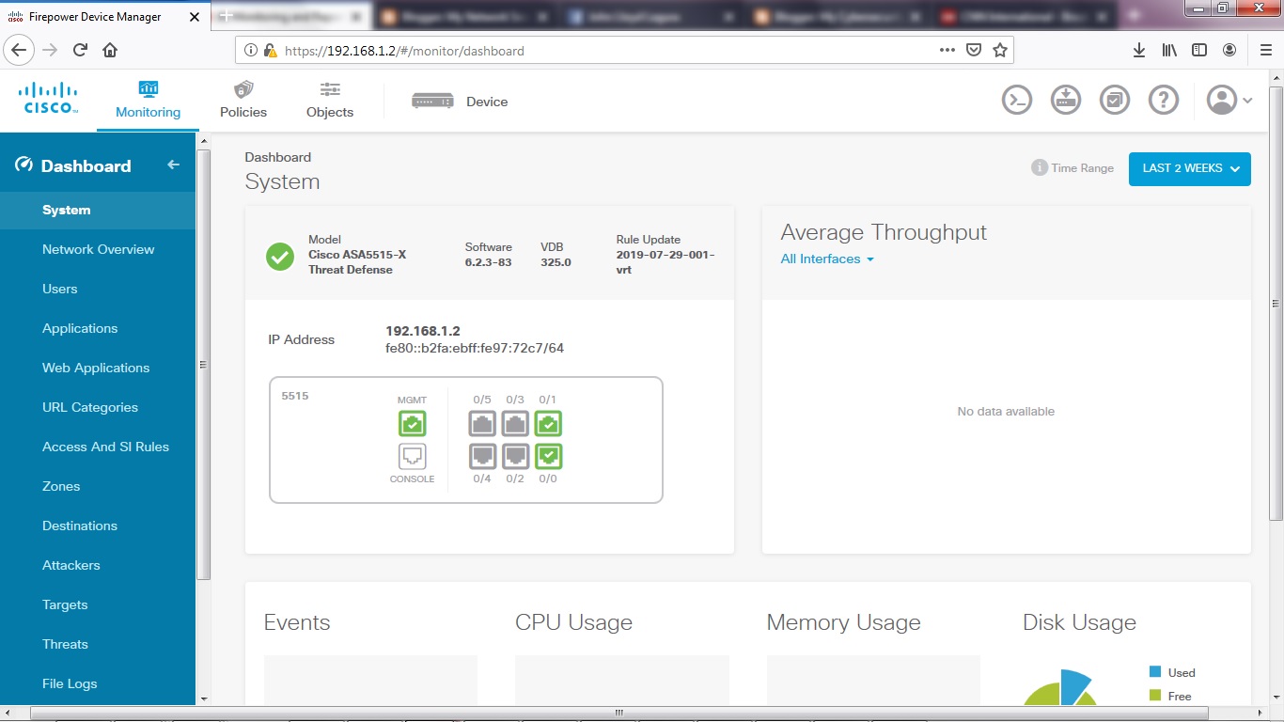Image resolution: width=1284 pixels, height=722 pixels.
Task: Select Threats in the Dashboard sidebar
Action: [65, 644]
